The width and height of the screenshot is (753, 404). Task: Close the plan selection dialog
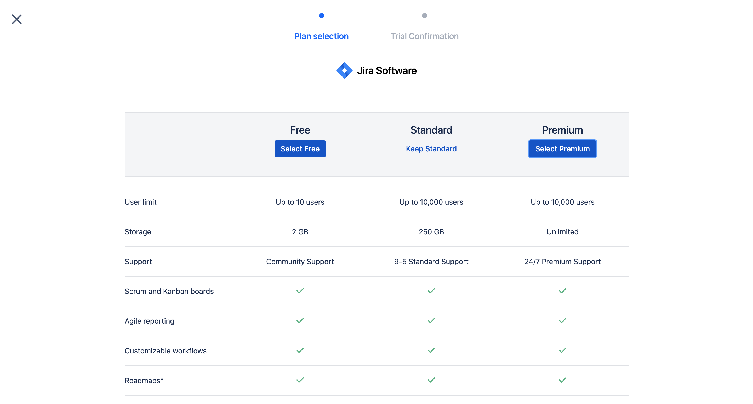17,19
